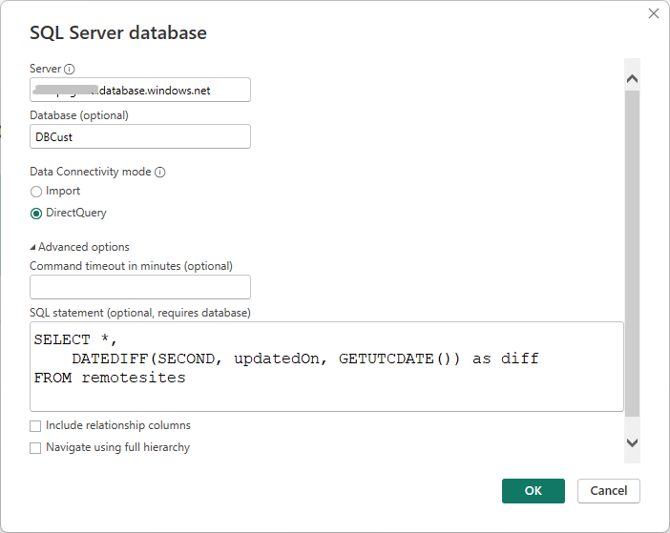Click the 'SQL statement (optional, requires database)' label
Viewport: 670px width, 533px height.
click(140, 313)
